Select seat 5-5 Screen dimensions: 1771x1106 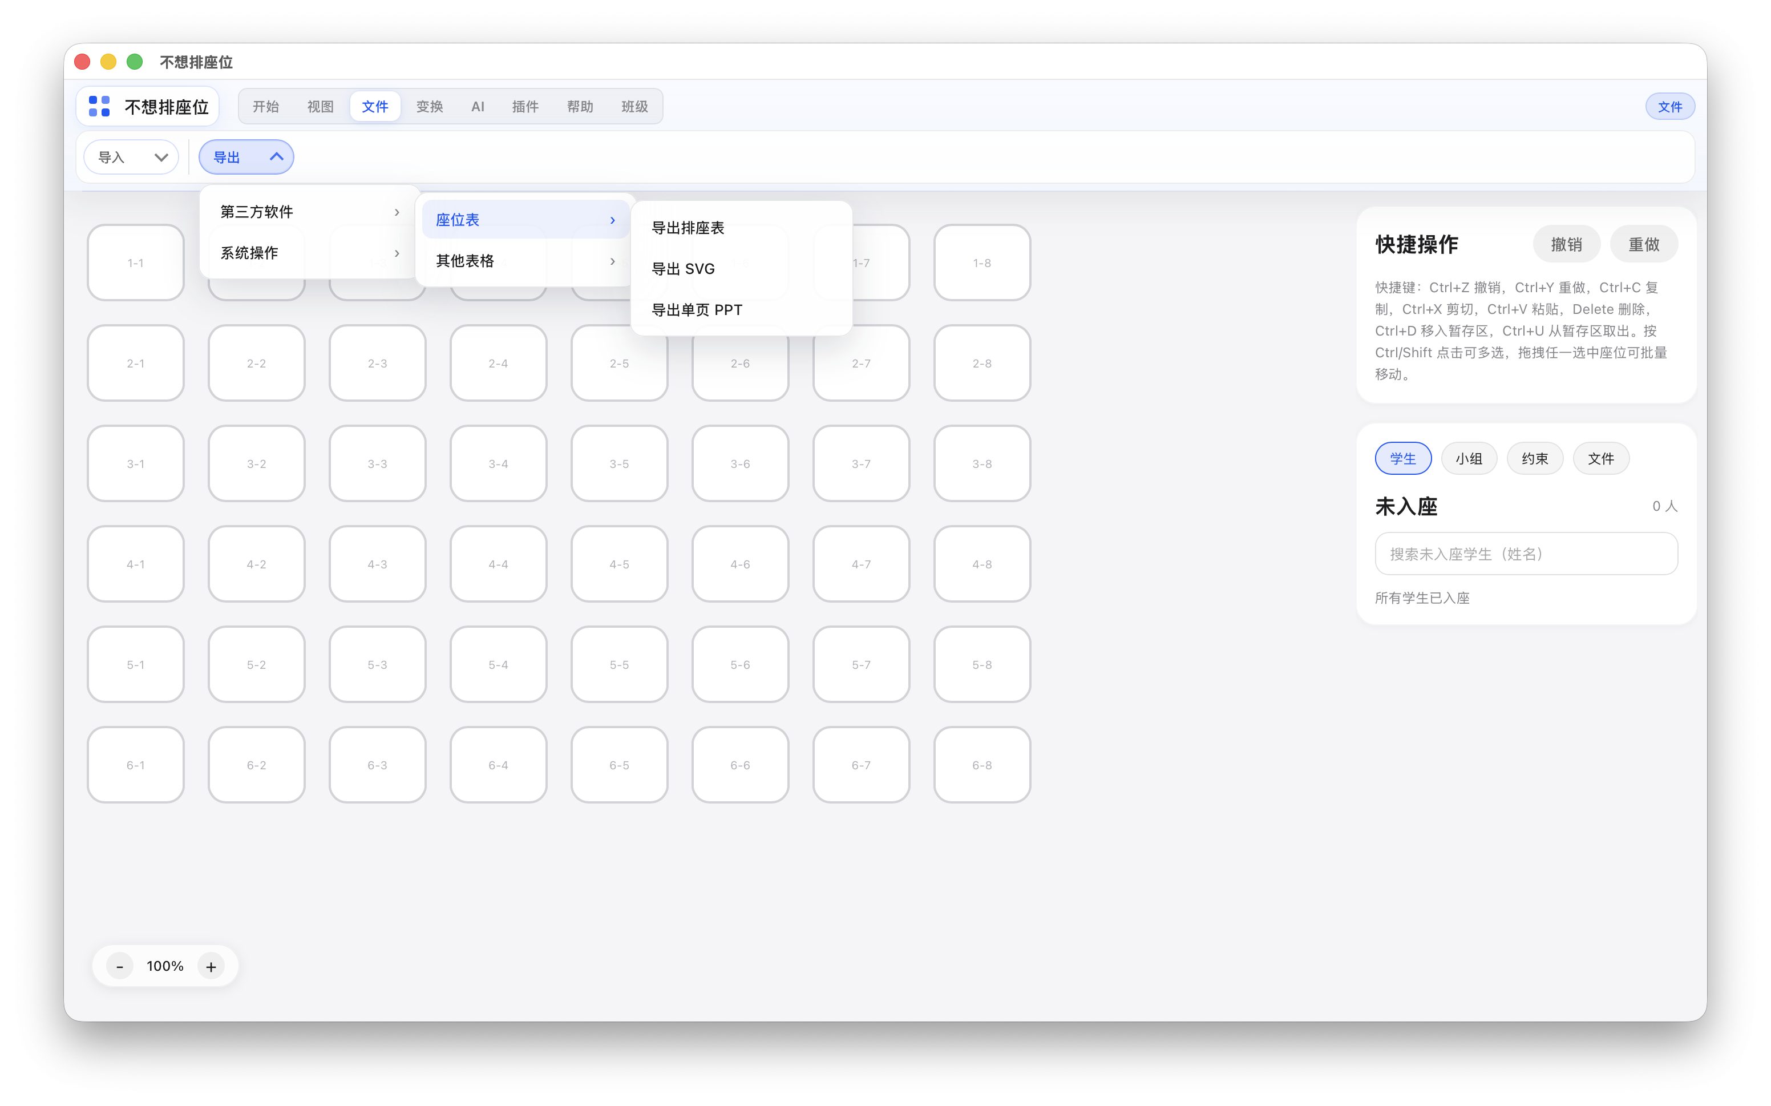[x=620, y=665]
